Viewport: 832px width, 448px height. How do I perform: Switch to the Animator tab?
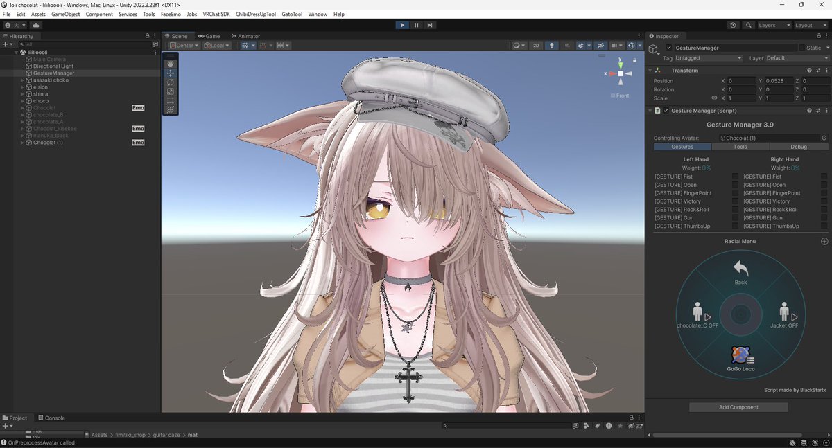[x=245, y=36]
